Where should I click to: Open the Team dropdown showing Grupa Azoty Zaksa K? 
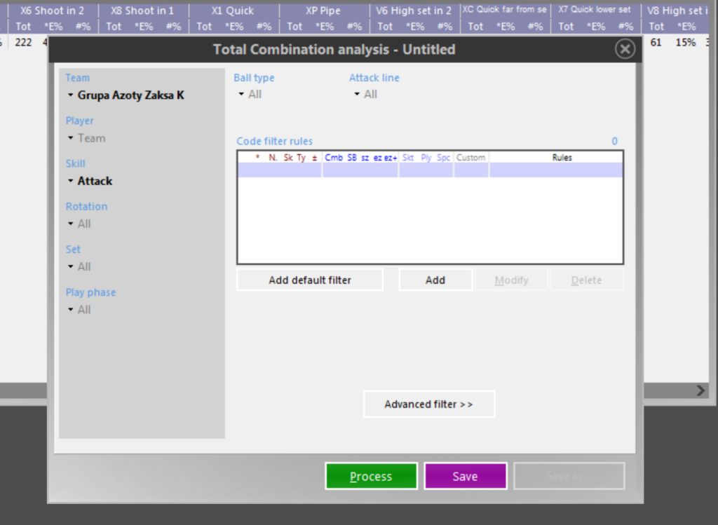coord(126,95)
